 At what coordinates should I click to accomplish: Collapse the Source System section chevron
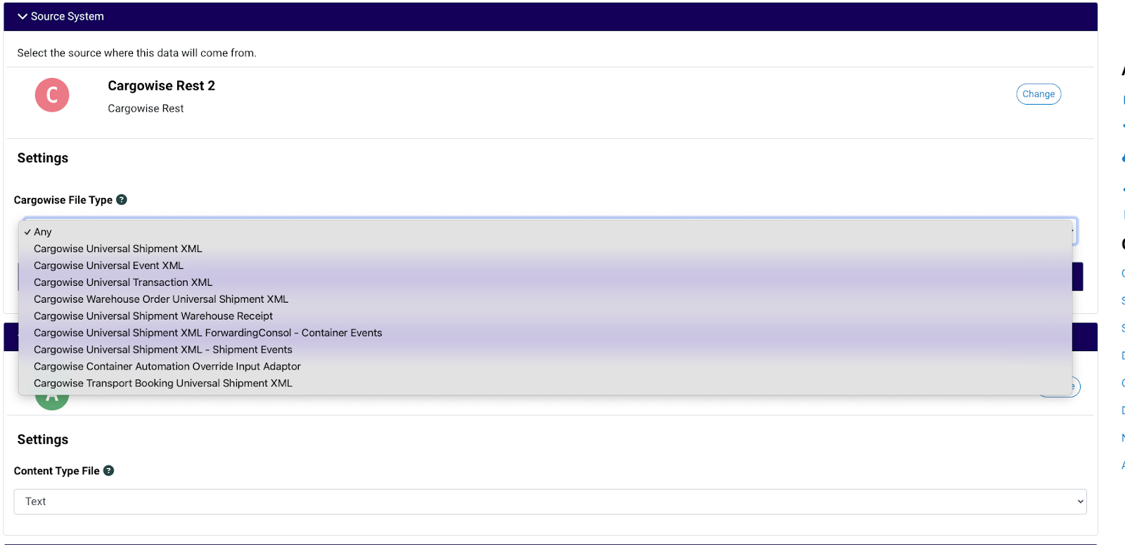click(22, 16)
